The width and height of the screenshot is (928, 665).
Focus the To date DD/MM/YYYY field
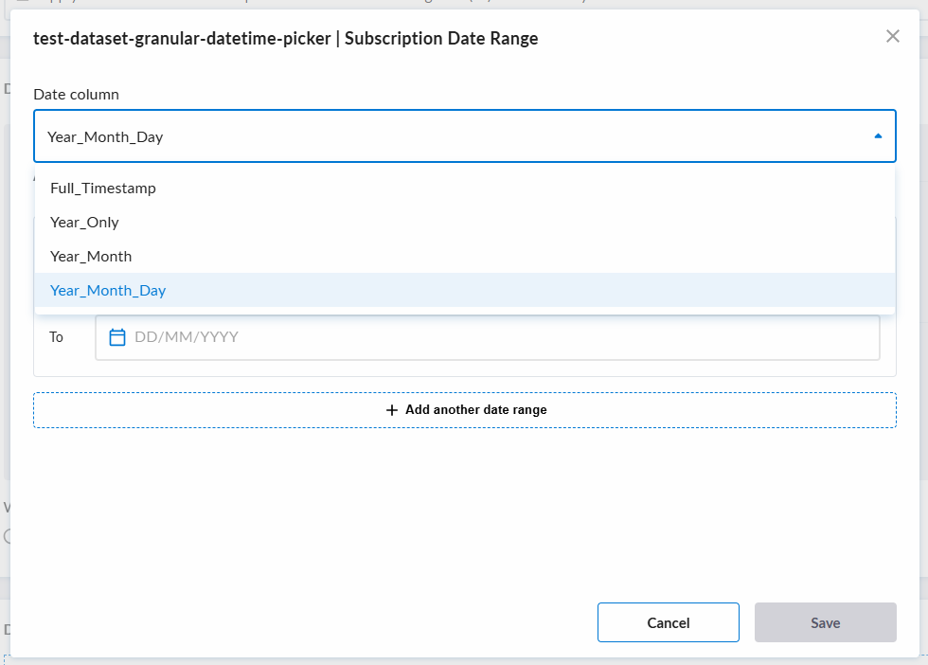[x=488, y=337]
